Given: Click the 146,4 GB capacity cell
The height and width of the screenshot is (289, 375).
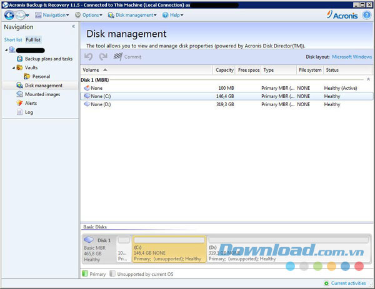Looking at the screenshot, I should (x=225, y=96).
